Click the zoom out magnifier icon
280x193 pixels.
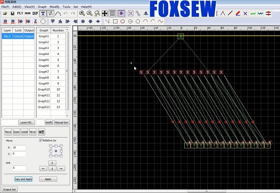point(89,13)
